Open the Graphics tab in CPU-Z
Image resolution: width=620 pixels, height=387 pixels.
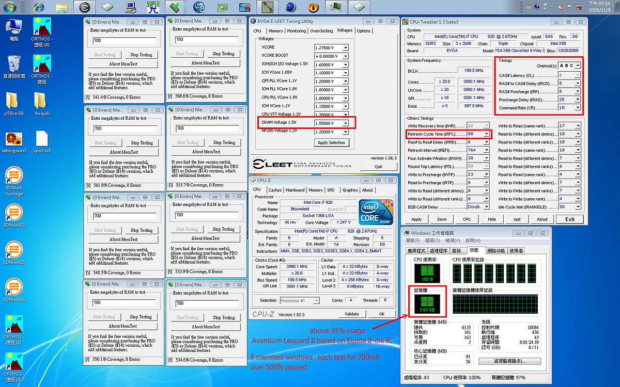click(350, 190)
